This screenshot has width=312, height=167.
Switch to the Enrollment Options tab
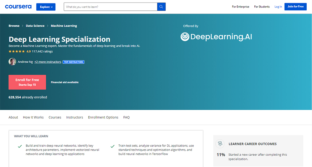coord(103,117)
